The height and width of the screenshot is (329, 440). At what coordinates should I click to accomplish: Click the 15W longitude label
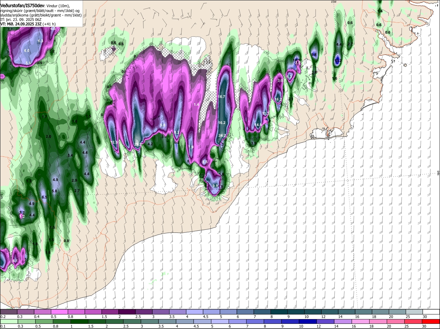(333, 2)
